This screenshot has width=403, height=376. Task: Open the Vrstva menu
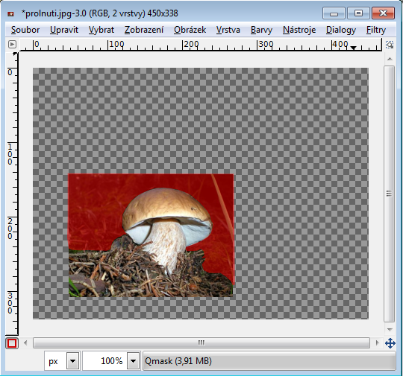[x=228, y=30]
